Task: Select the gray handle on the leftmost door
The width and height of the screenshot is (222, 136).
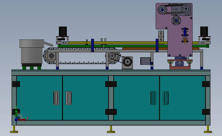Action: [56, 98]
